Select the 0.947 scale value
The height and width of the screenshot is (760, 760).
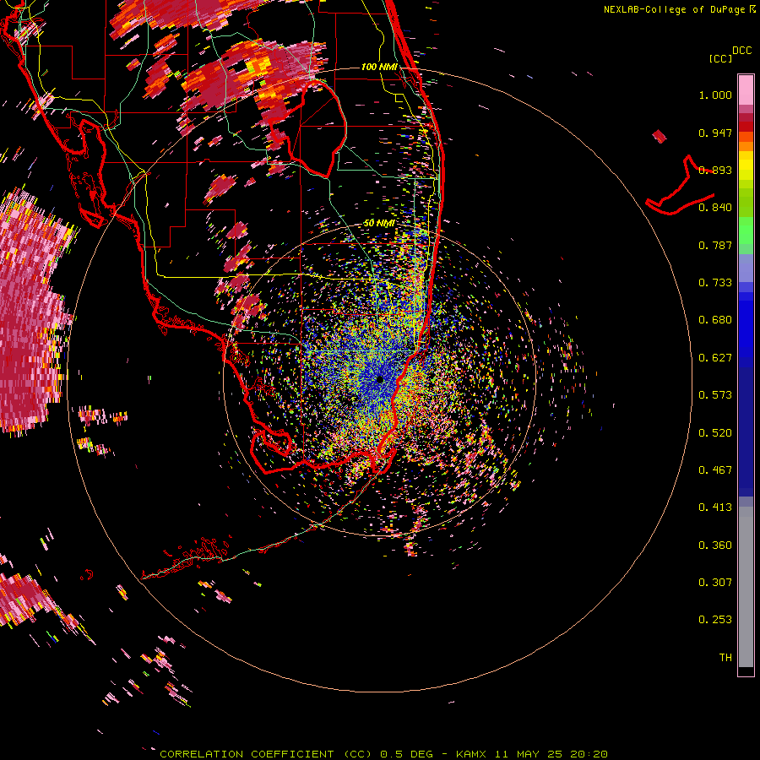click(x=715, y=133)
